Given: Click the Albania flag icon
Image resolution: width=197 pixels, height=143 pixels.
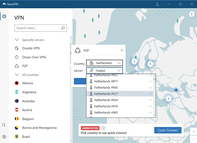Looking at the screenshot, I should [x=17, y=83].
